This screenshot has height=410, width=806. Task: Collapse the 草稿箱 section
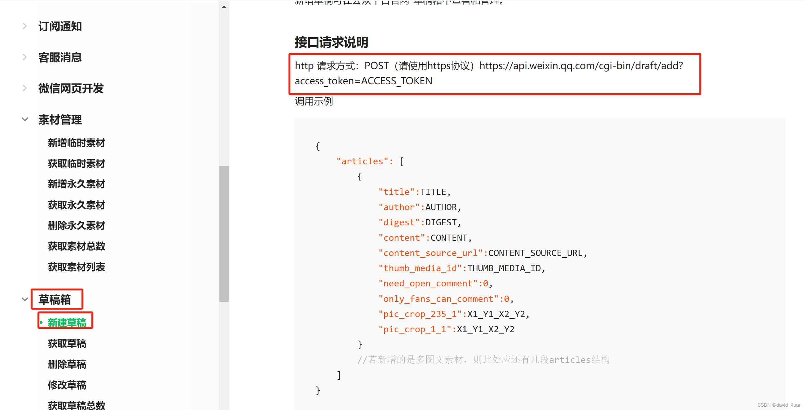(25, 299)
